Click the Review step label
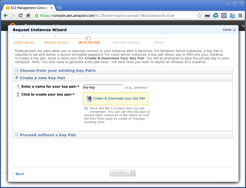This screenshot has width=246, height=188. (159, 43)
